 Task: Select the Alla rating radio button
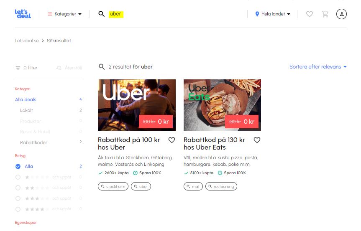pyautogui.click(x=18, y=166)
